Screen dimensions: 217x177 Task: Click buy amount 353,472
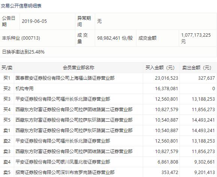(x=170, y=172)
